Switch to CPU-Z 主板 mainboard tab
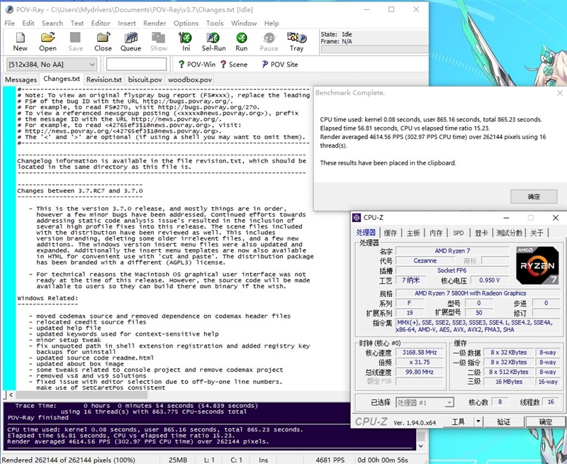 [x=413, y=233]
